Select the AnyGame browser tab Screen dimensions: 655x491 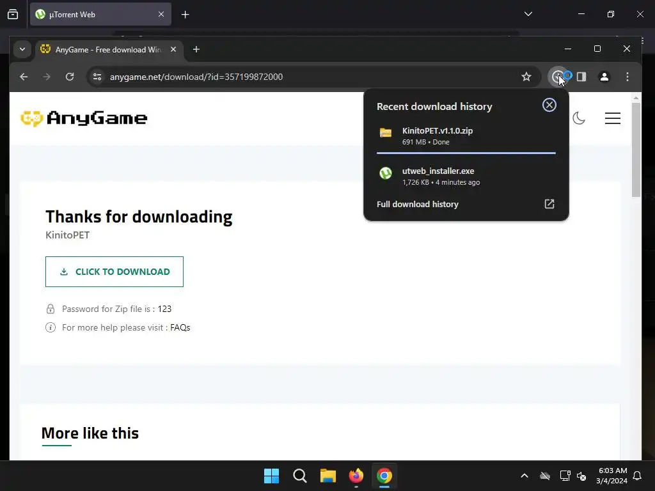(109, 50)
